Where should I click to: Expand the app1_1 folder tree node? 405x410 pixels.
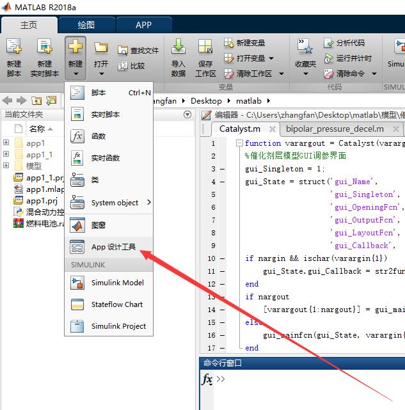(6, 154)
